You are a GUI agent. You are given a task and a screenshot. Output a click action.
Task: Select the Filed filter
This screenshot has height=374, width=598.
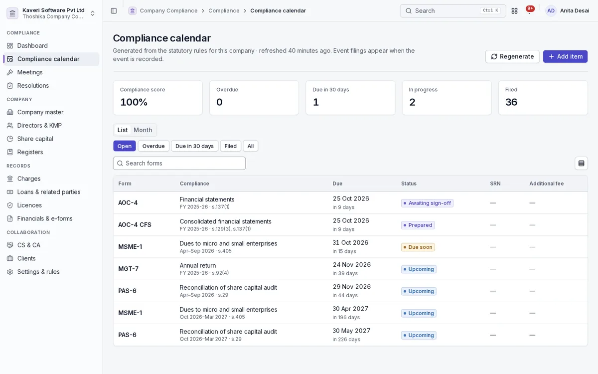pos(231,146)
